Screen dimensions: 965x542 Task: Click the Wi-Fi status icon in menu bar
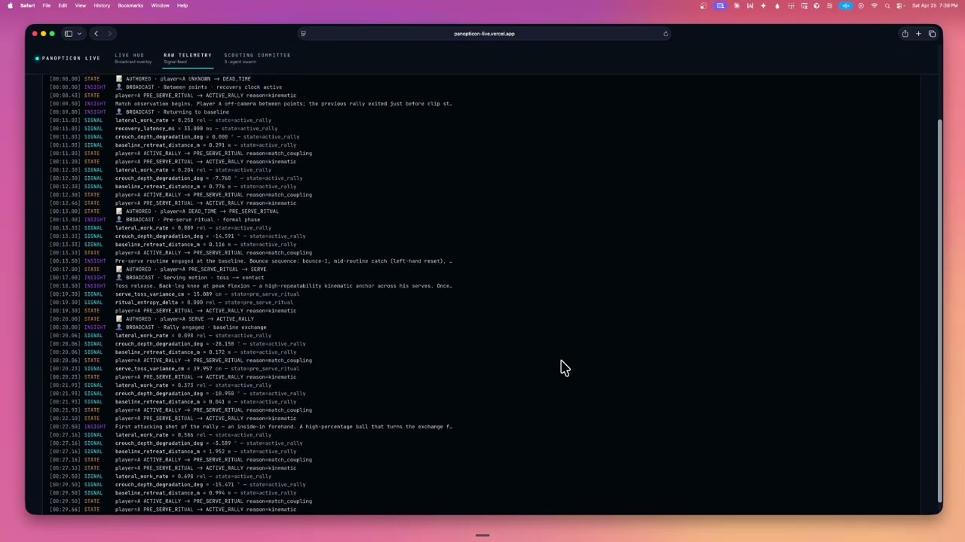point(875,5)
